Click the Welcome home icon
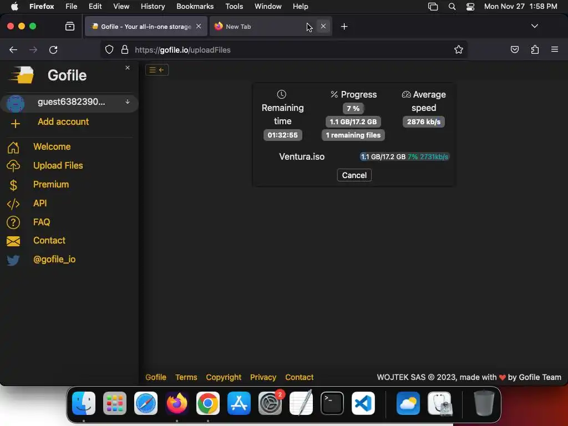This screenshot has width=568, height=426. pyautogui.click(x=13, y=148)
